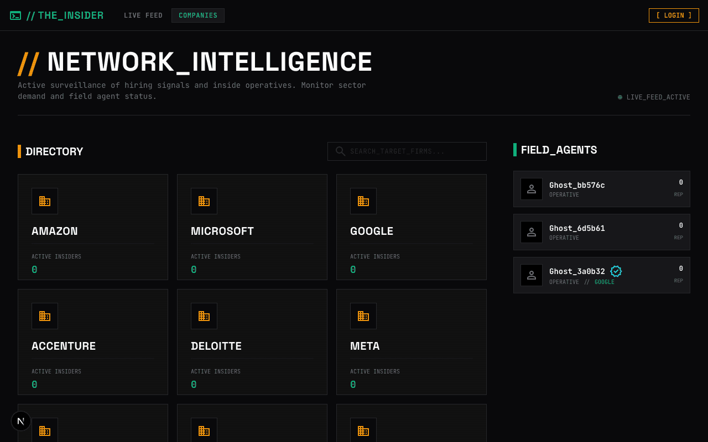The width and height of the screenshot is (708, 442).
Task: Click OPERATIVE label under Ghost_6d5b61
Action: click(x=564, y=238)
